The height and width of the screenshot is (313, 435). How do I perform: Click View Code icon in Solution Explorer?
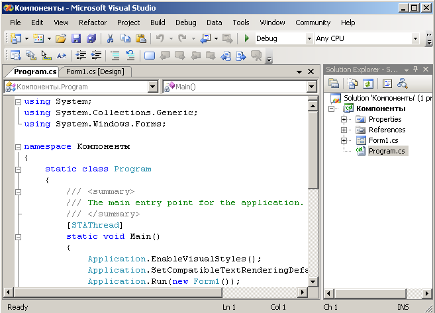click(x=387, y=84)
